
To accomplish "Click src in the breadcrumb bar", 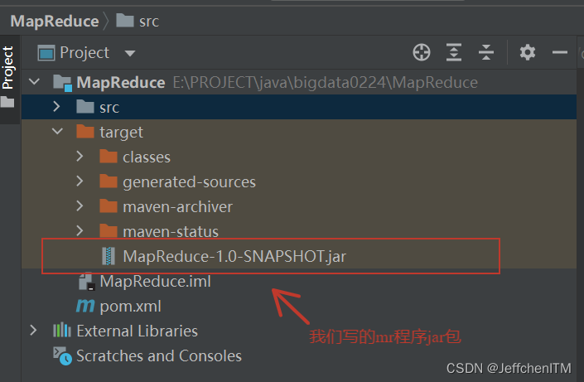I will [x=149, y=22].
